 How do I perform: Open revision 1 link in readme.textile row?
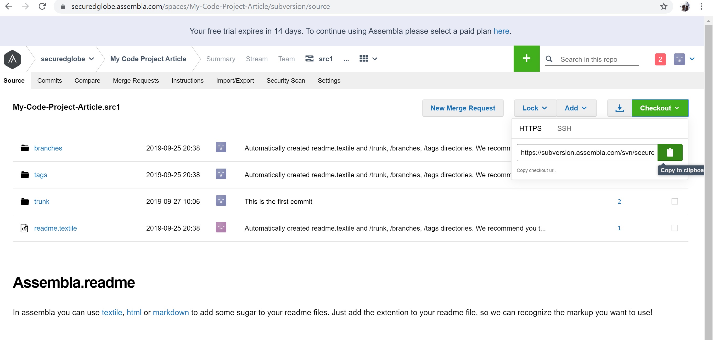coord(619,228)
